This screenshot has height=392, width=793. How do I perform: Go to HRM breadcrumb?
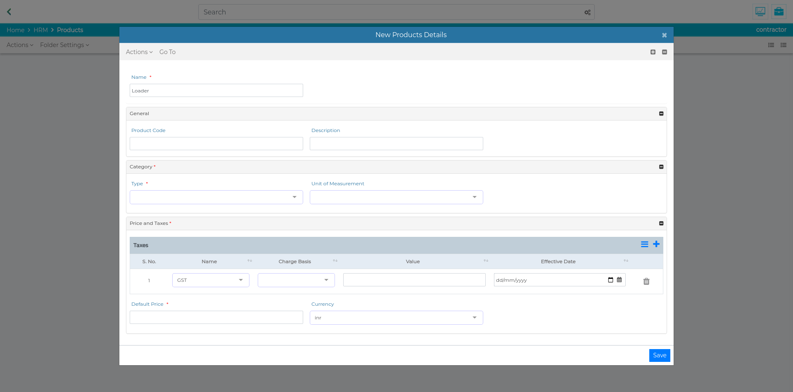[x=40, y=30]
